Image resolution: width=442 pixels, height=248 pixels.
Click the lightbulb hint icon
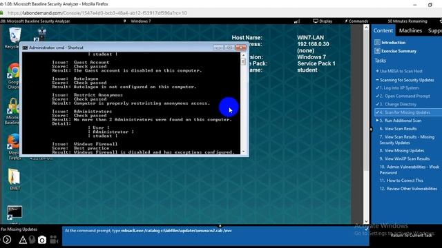pos(32,240)
